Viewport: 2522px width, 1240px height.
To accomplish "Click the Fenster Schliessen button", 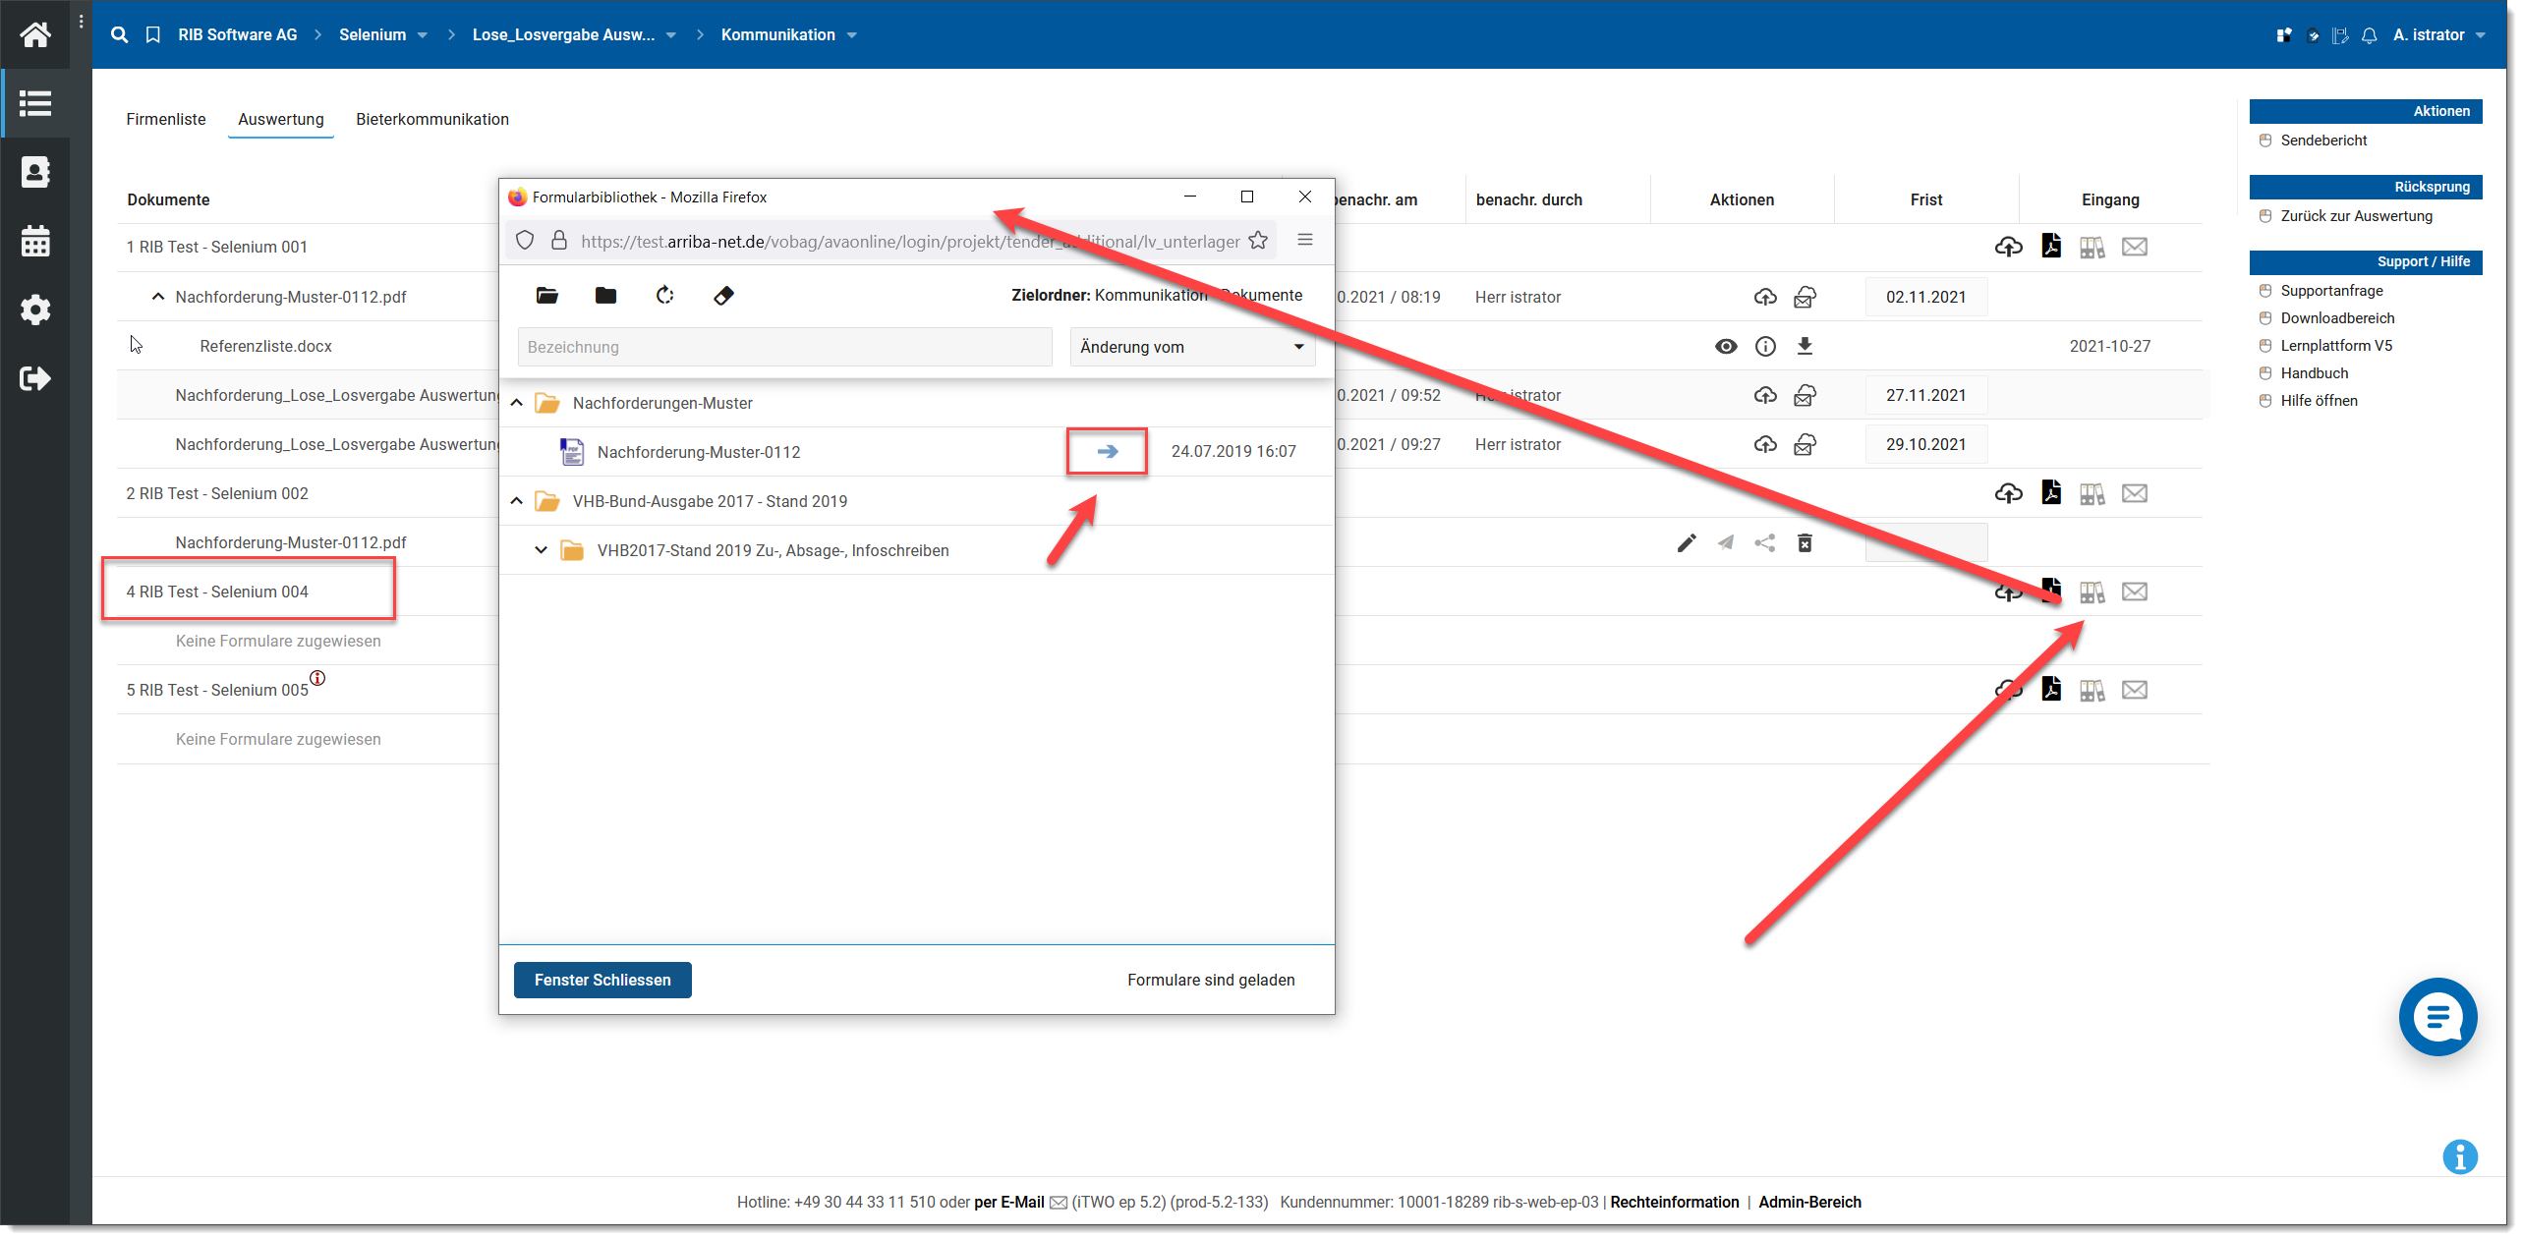I will point(602,980).
